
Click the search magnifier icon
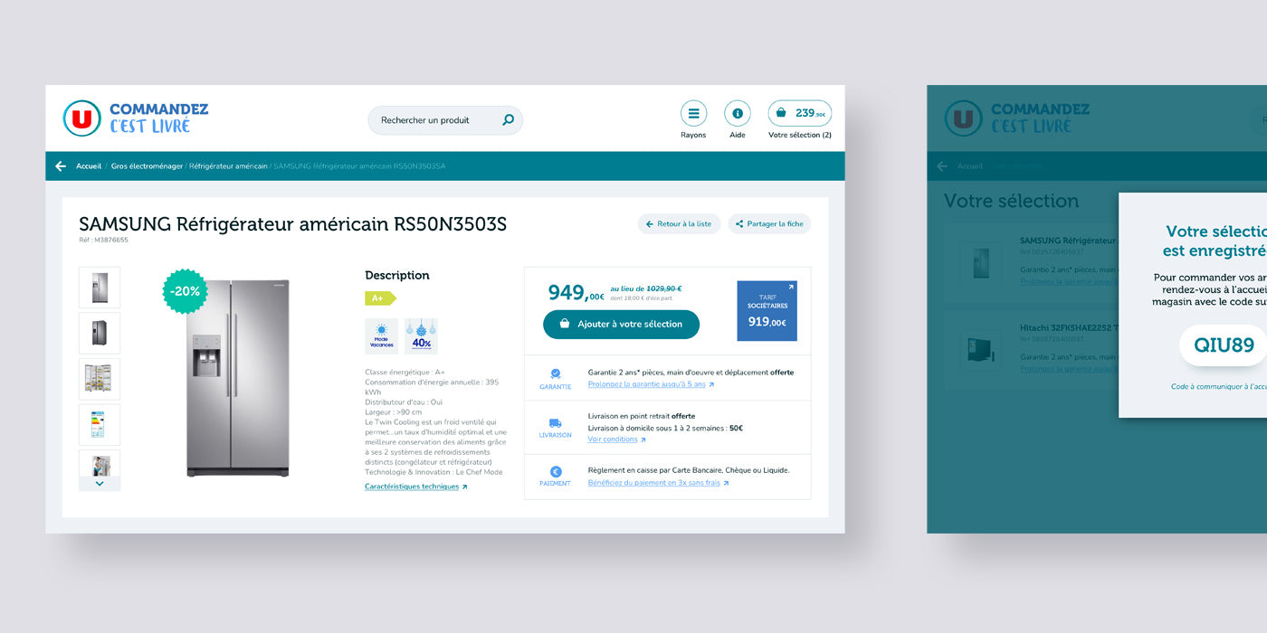pos(508,120)
